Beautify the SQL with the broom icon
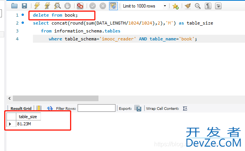245x151 pixels. (187, 6)
